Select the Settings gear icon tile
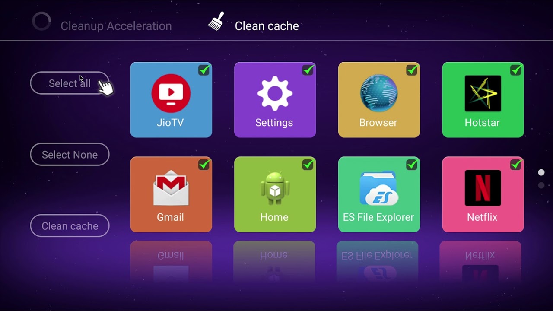Image resolution: width=553 pixels, height=311 pixels. [275, 93]
